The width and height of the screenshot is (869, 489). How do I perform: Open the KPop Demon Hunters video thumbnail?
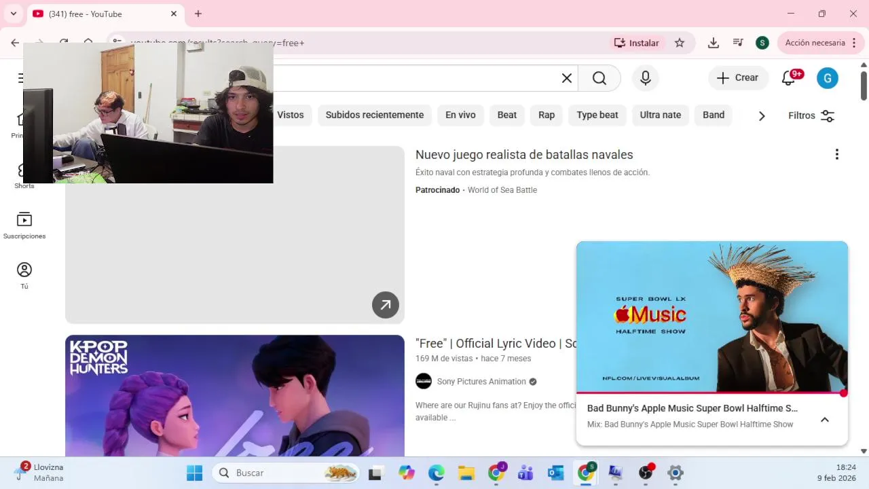click(x=235, y=395)
